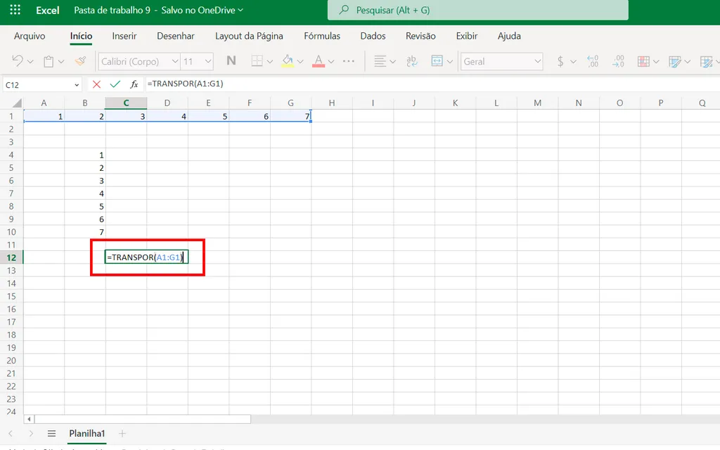Open Insert Function using the fx icon
This screenshot has height=450, width=720.
click(134, 84)
